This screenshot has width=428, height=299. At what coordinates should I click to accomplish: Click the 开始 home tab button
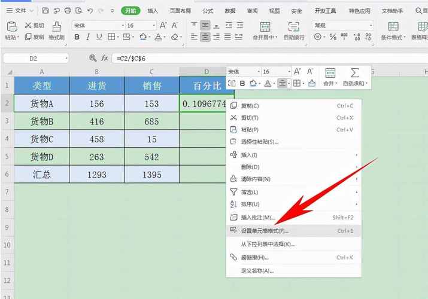click(130, 11)
